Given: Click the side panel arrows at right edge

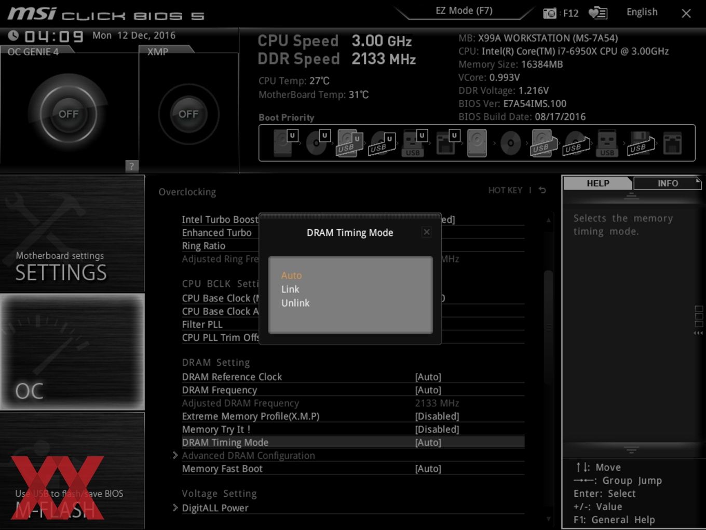Looking at the screenshot, I should click(698, 333).
